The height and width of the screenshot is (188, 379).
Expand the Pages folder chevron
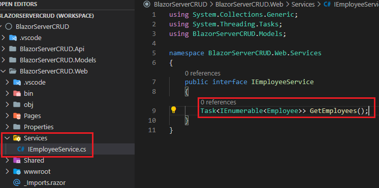click(7, 116)
